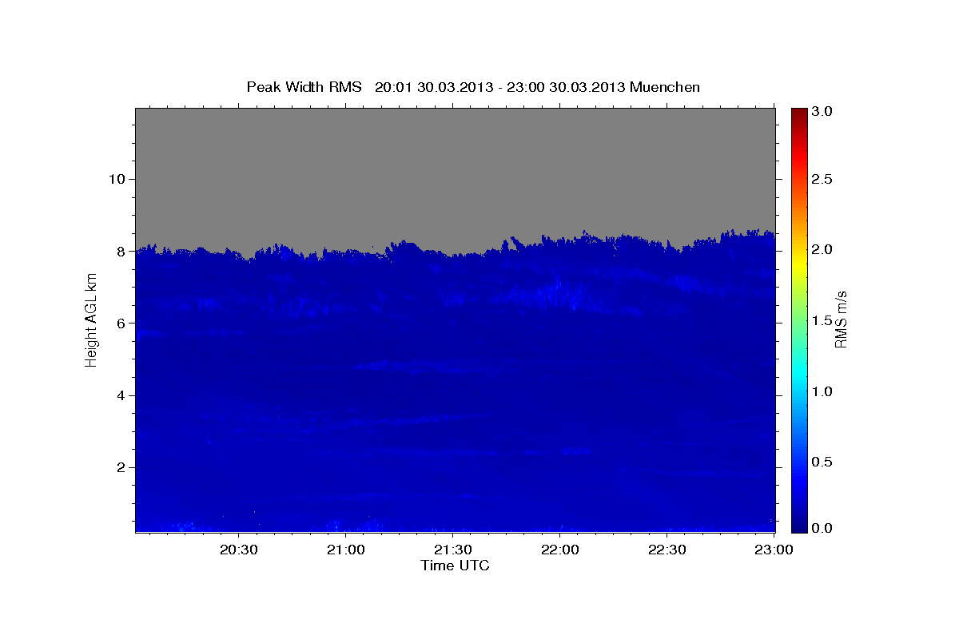
Task: Click the 21:30 time tick label
Action: pos(453,550)
